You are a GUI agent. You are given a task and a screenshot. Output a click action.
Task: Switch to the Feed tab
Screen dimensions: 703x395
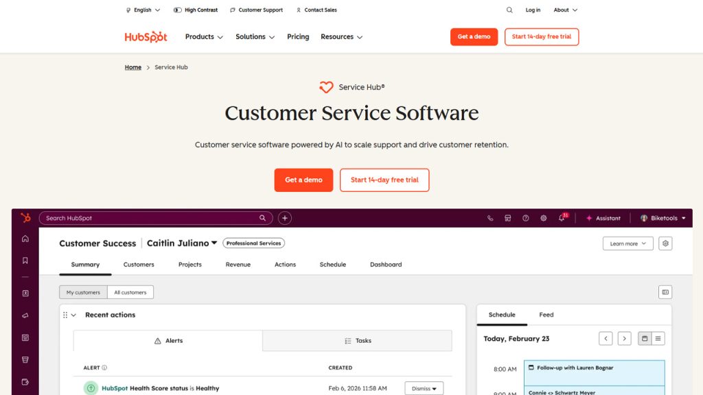coord(546,315)
